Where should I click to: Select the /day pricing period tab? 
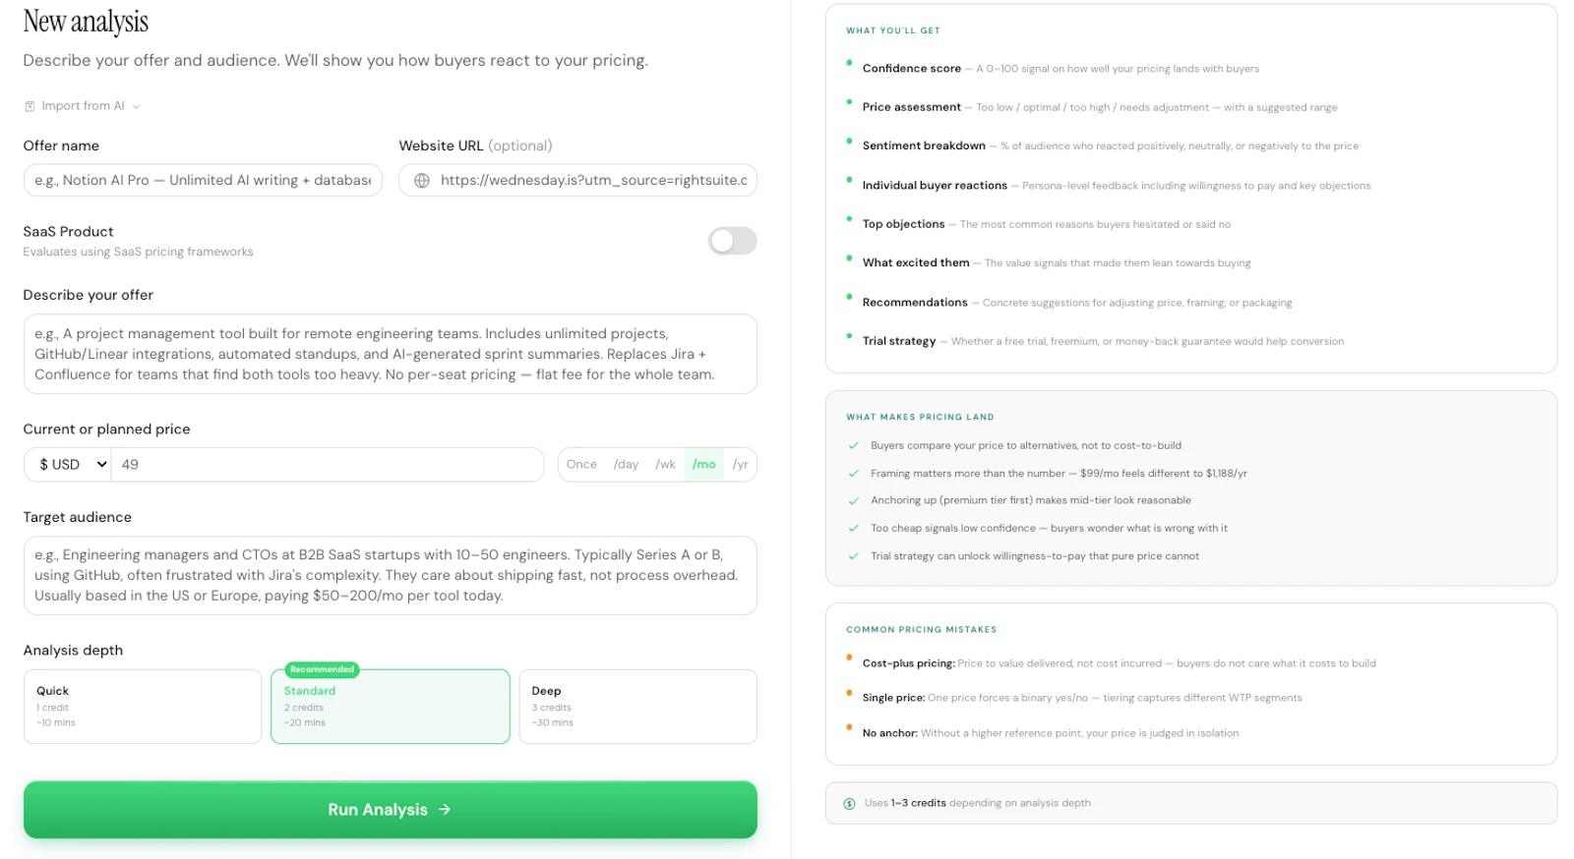click(x=627, y=464)
